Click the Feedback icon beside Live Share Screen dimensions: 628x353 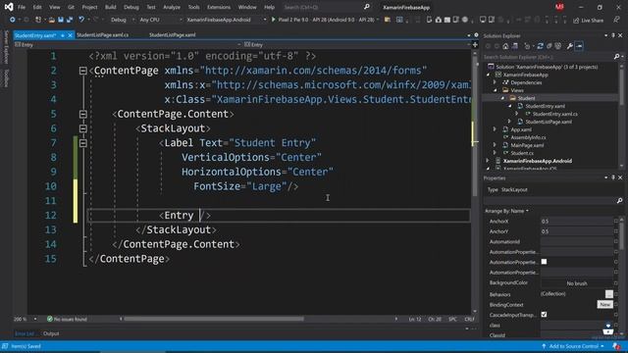(616, 20)
